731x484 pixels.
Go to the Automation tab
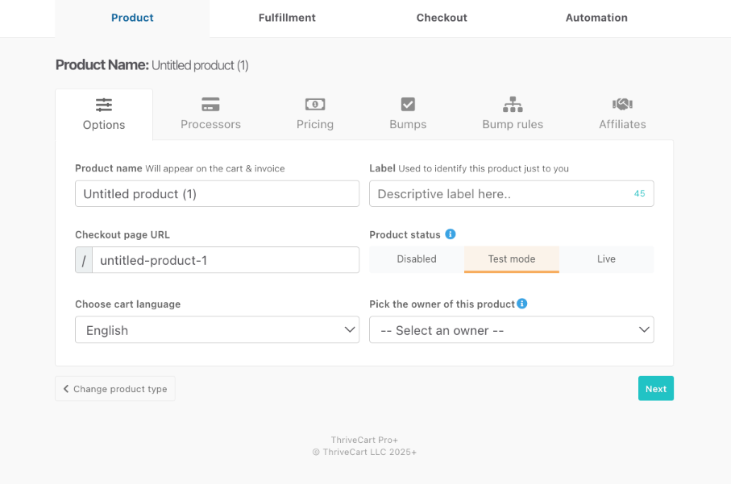coord(596,18)
